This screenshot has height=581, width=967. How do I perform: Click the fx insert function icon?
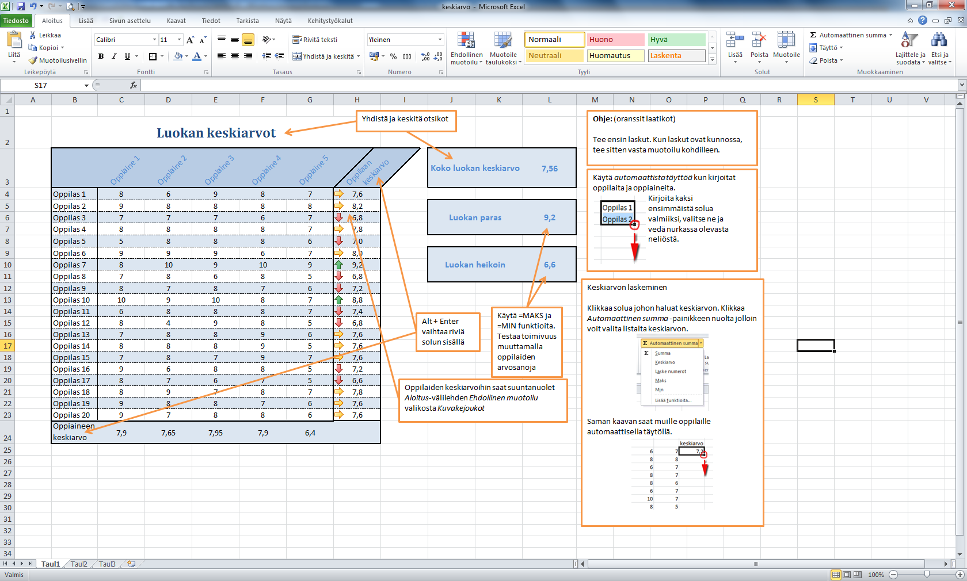click(134, 85)
